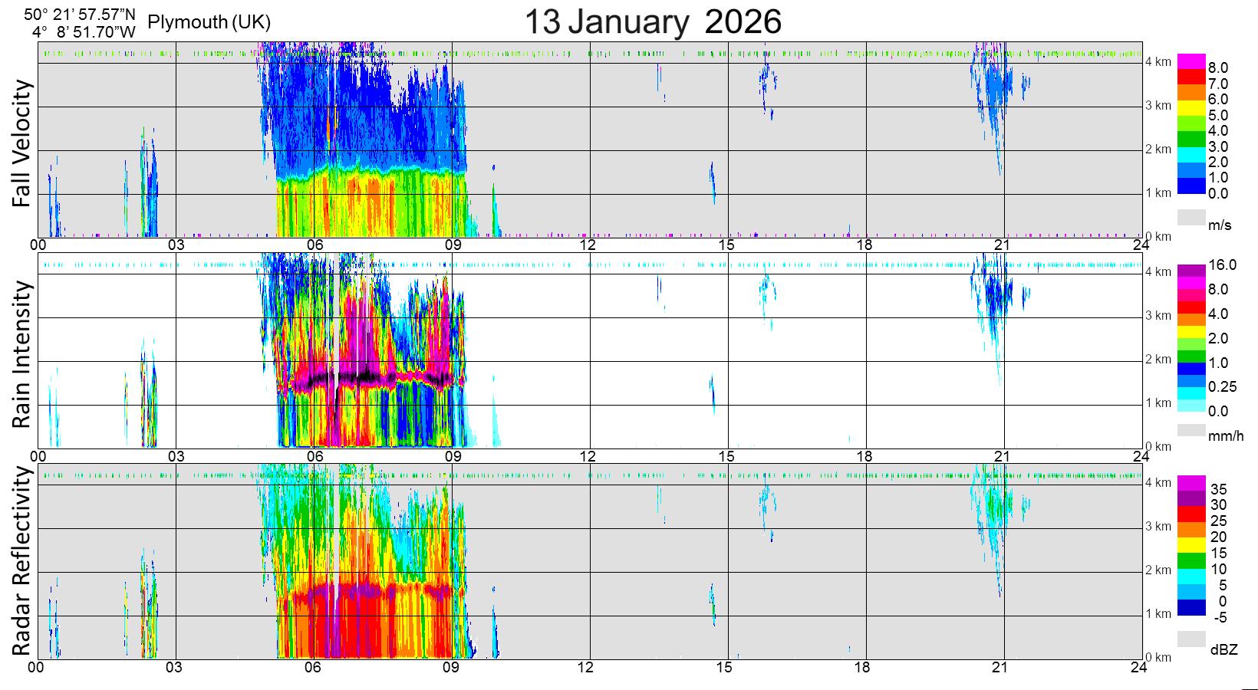Screen dimensions: 1258x690
Task: Click the longitude 4° 8' 51.70"W text
Action: 84,32
